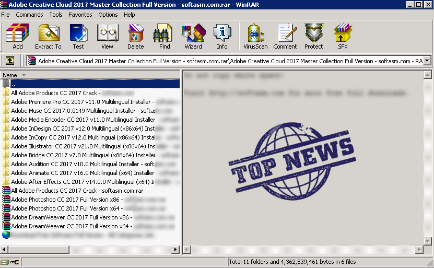Image resolution: width=434 pixels, height=268 pixels.
Task: Click the SFX toolbar icon
Action: click(343, 36)
